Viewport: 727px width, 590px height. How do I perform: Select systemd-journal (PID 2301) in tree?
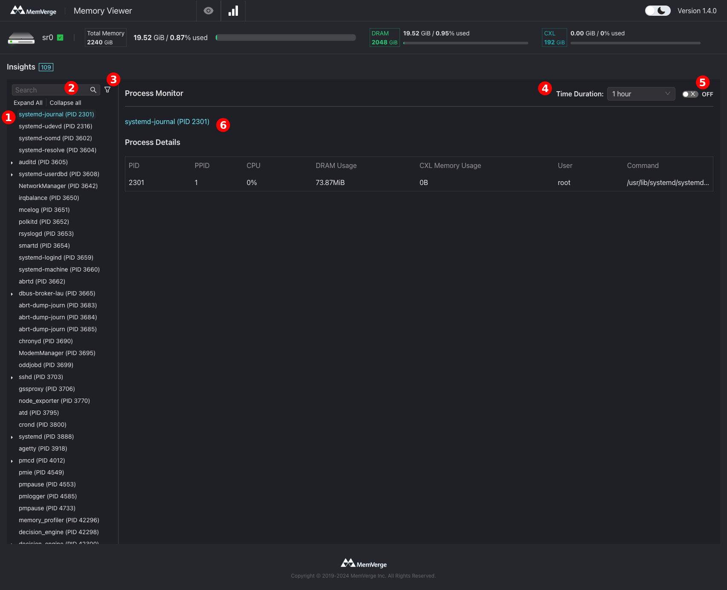(x=56, y=114)
